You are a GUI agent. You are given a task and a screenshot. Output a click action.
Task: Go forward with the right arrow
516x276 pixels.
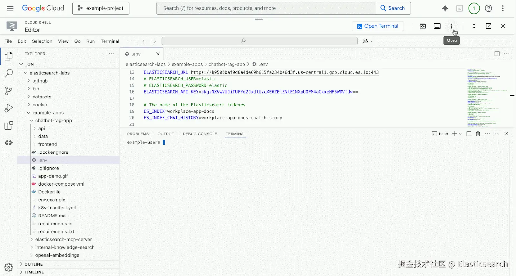click(154, 41)
